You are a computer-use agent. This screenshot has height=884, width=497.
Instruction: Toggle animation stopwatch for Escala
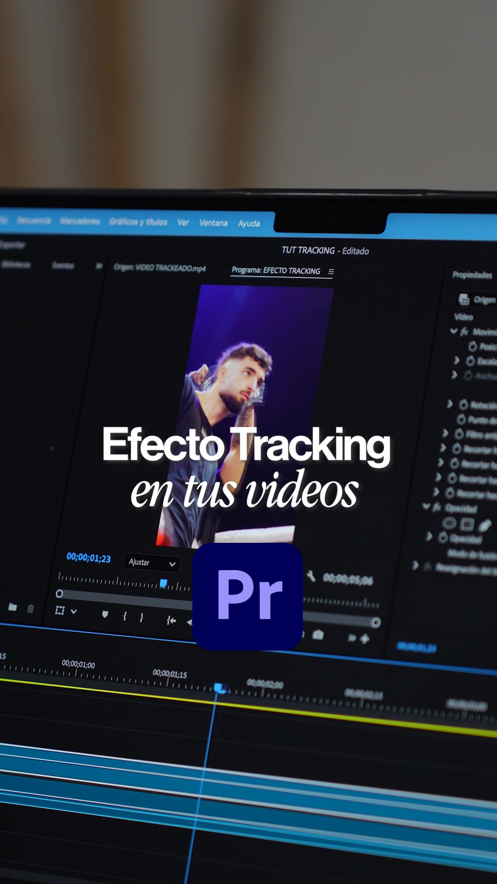pos(470,361)
